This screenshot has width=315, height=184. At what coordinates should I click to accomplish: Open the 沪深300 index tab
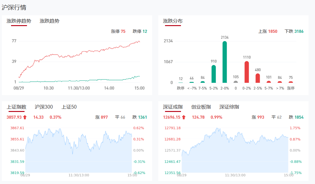click(x=44, y=107)
